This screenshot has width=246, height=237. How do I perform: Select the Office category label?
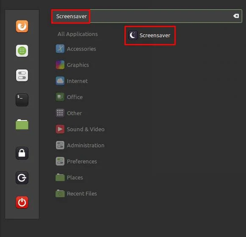coord(75,97)
